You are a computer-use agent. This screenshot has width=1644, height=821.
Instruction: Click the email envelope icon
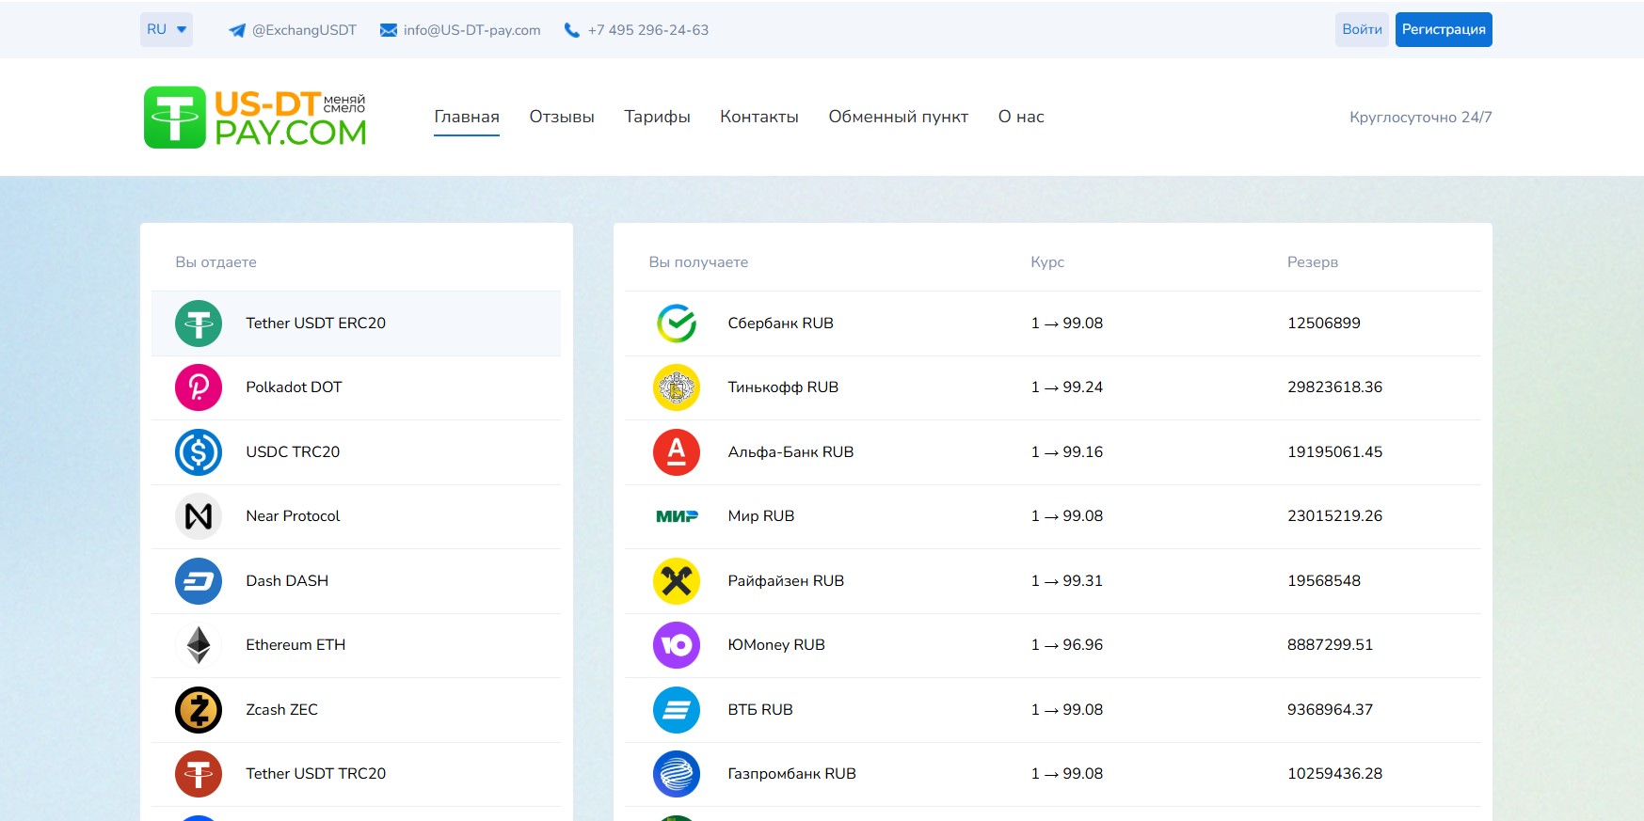click(389, 30)
